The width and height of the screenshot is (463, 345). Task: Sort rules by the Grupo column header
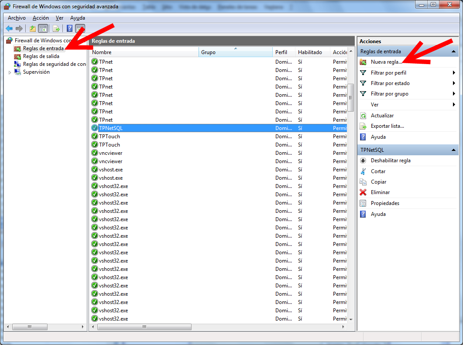[x=236, y=52]
